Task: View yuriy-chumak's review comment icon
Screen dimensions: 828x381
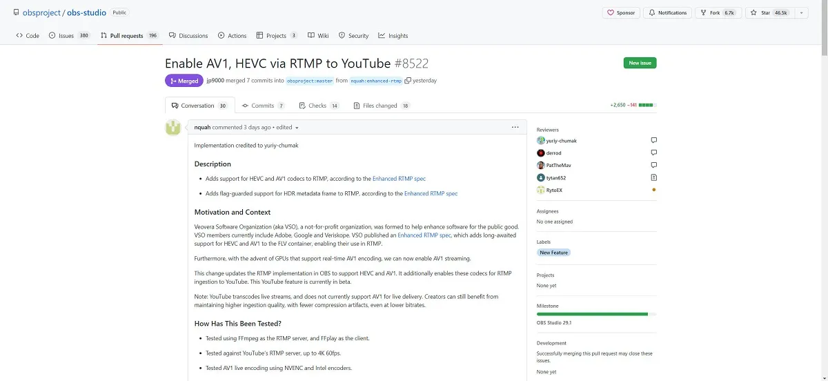Action: coord(653,140)
